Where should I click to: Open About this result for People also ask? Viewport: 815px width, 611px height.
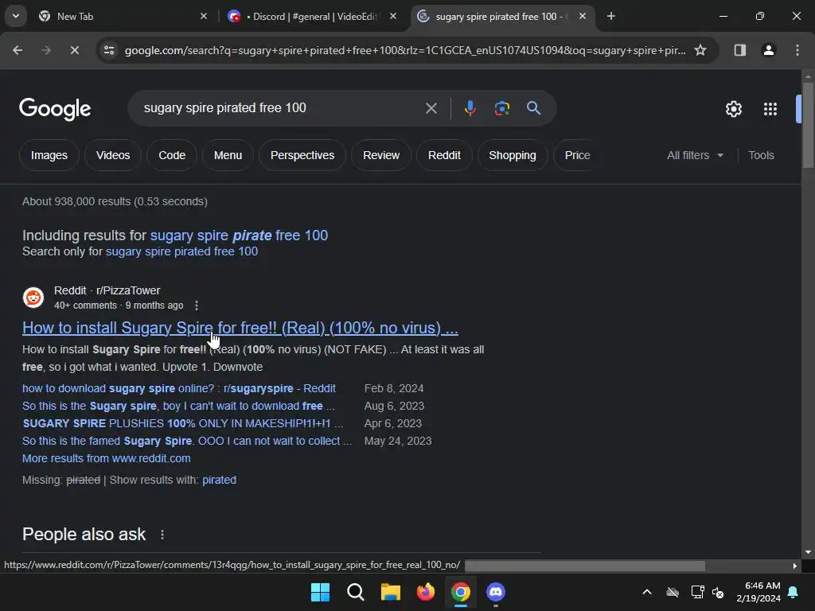point(162,535)
